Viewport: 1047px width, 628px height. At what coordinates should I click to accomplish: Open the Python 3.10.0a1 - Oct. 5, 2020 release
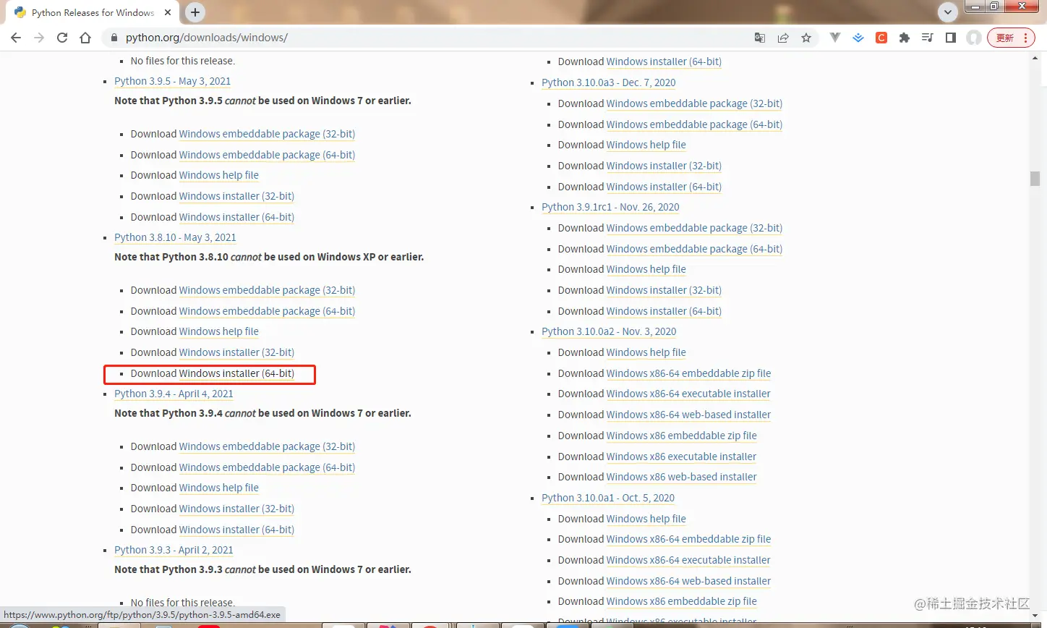(607, 498)
